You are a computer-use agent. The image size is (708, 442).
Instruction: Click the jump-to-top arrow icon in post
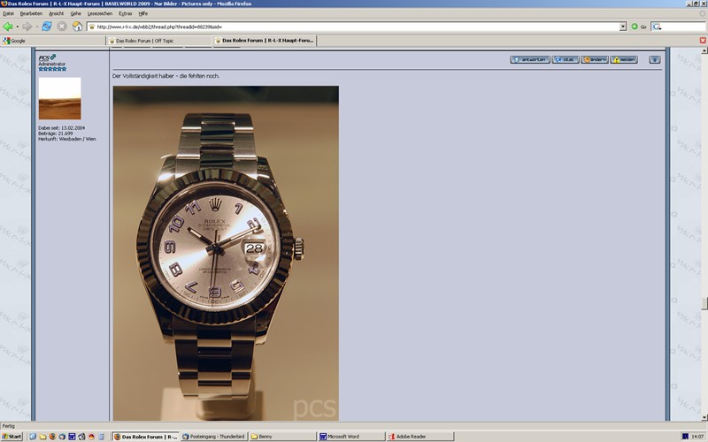point(655,60)
